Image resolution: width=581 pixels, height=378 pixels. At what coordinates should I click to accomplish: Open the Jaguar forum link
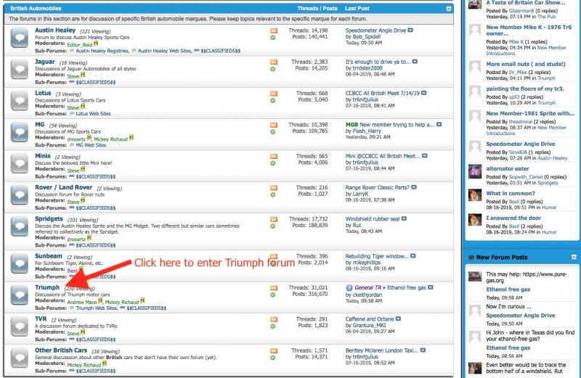[44, 62]
